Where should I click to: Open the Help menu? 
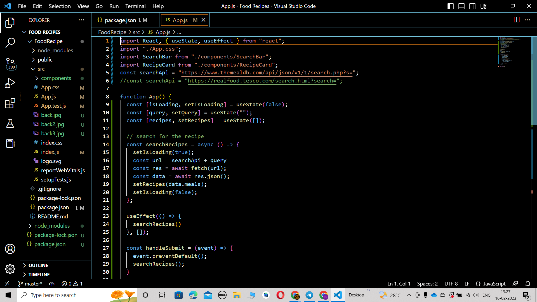[158, 6]
